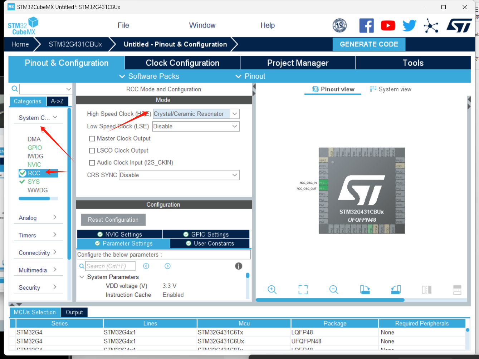Open the File menu
The image size is (479, 359).
coord(123,25)
